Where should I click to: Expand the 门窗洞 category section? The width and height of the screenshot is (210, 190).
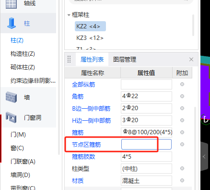click(28, 117)
